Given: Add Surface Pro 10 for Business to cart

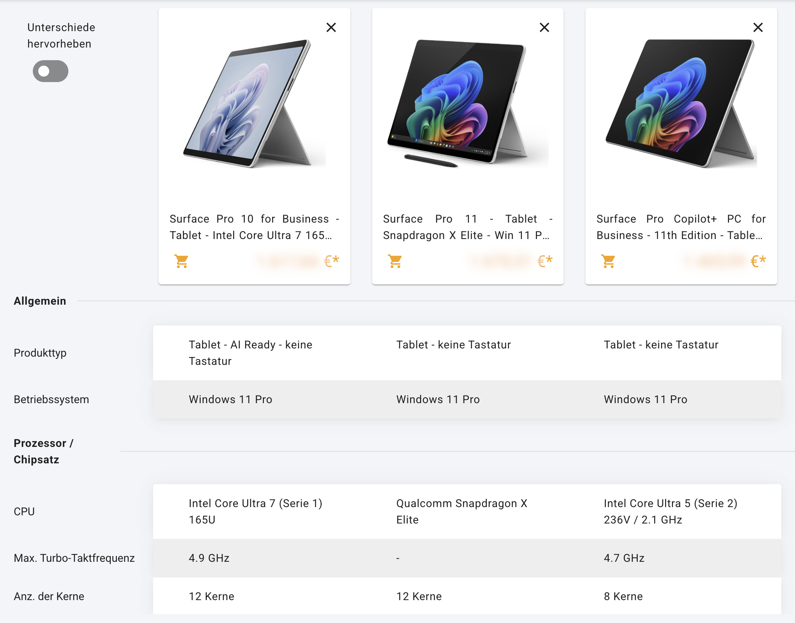Looking at the screenshot, I should click(181, 261).
